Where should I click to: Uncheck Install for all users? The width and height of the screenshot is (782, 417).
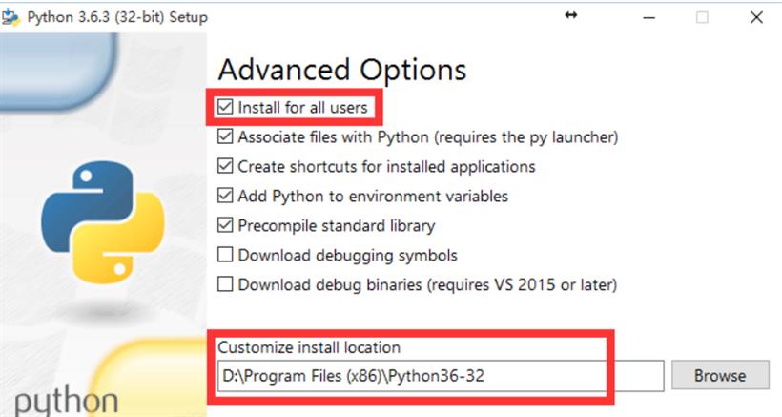225,108
